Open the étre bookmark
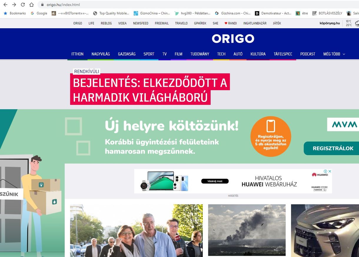Viewport: 359px width, 257px height. [302, 13]
